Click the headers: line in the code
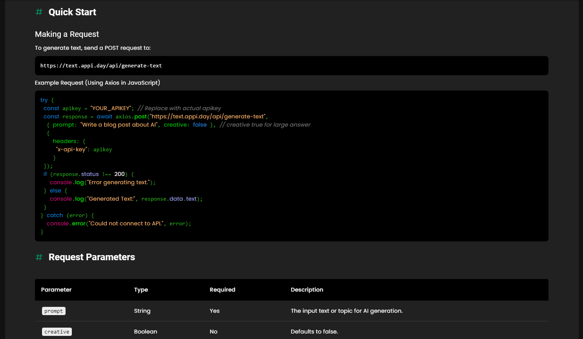 click(x=69, y=141)
